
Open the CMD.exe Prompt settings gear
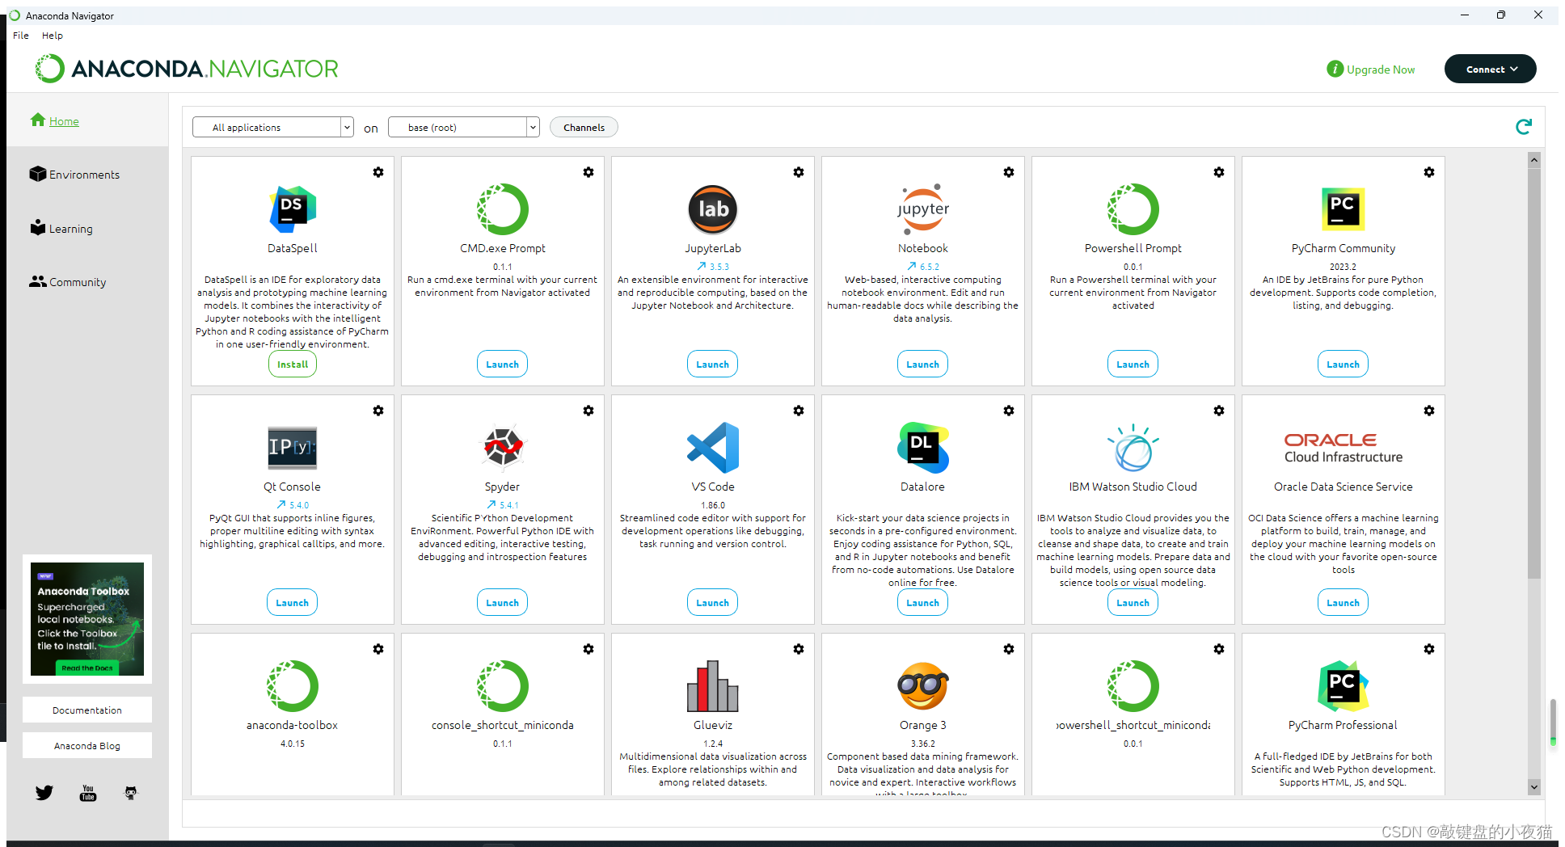588,172
